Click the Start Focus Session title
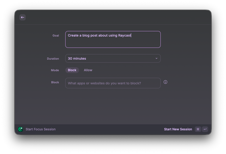226x154 pixels. pyautogui.click(x=41, y=129)
